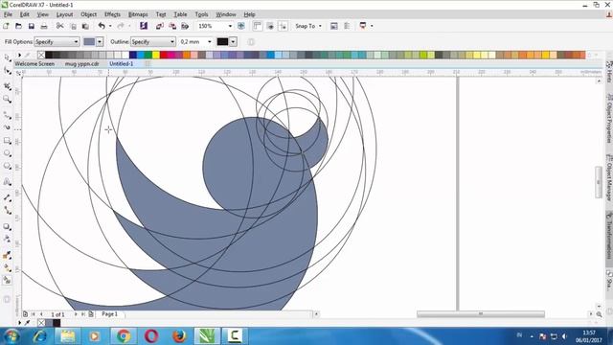Open Firefox from the taskbar
The height and width of the screenshot is (345, 613).
point(179,336)
